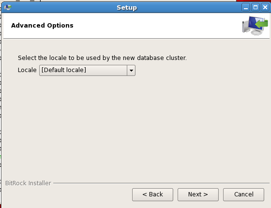The image size is (271, 208).
Task: Click empty area of the installer panel
Action: pyautogui.click(x=135, y=124)
